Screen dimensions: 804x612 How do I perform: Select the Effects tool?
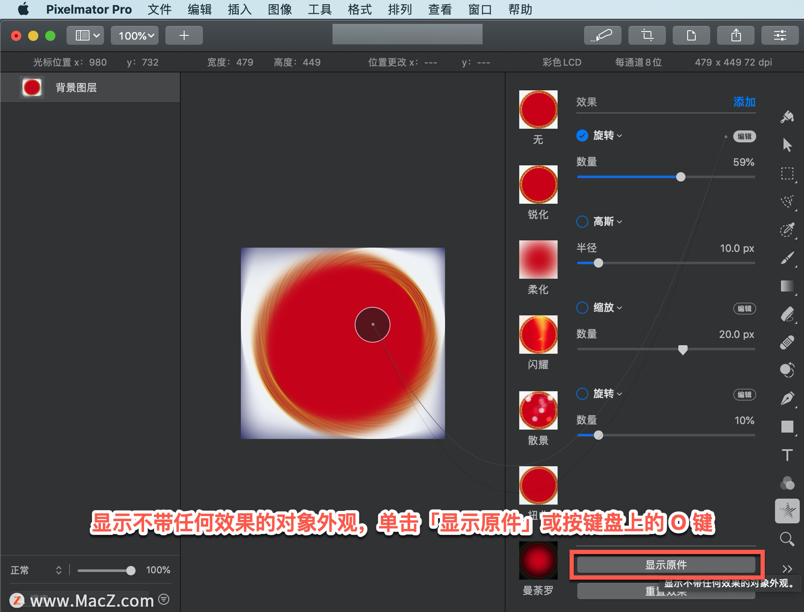click(787, 511)
